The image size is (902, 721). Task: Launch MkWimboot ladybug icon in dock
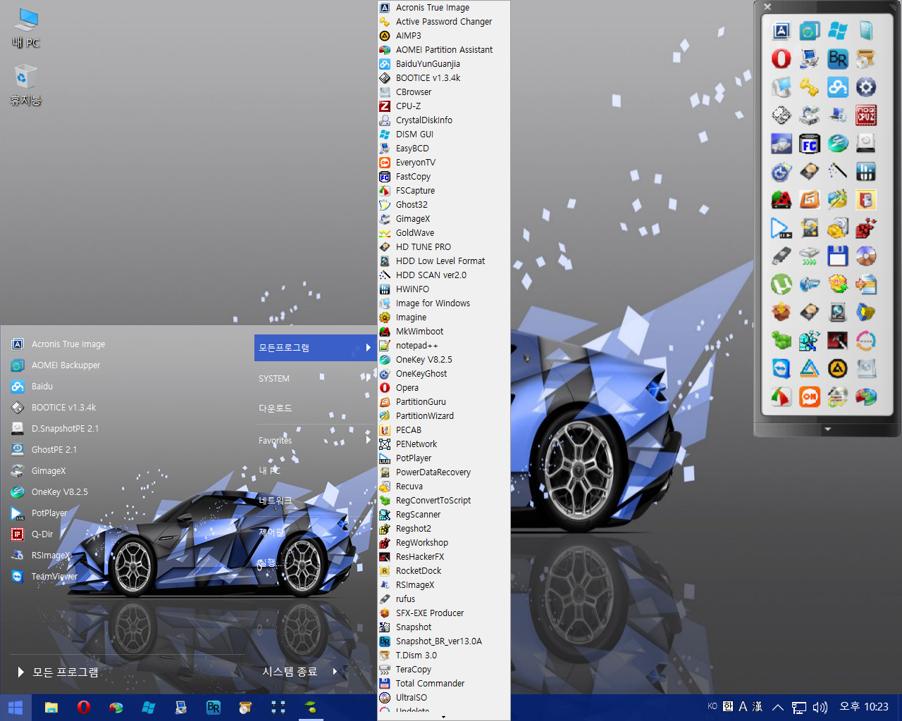[781, 200]
